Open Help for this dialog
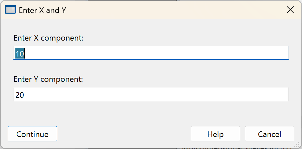The width and height of the screenshot is (302, 149). [x=215, y=134]
